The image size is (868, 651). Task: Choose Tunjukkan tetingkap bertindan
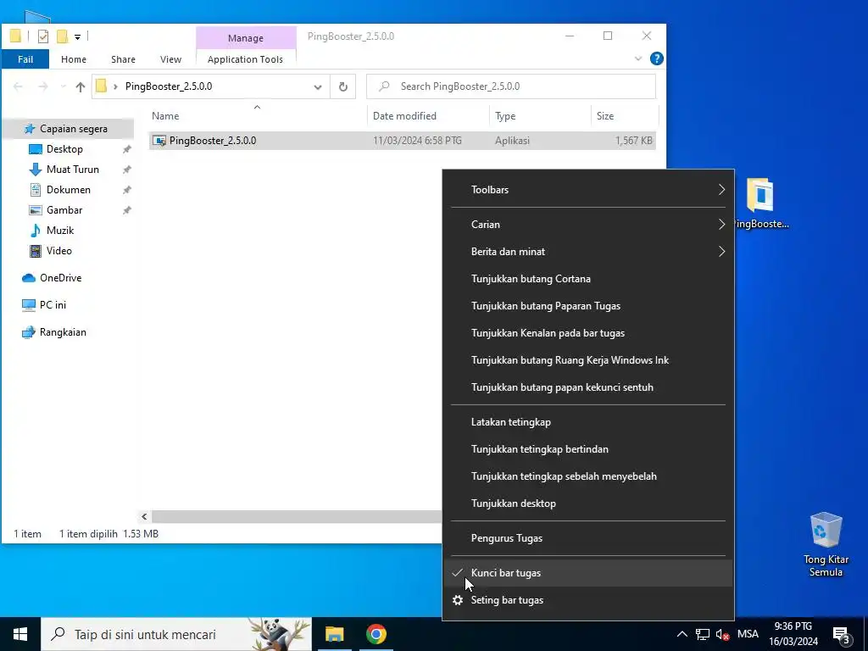tap(588, 449)
